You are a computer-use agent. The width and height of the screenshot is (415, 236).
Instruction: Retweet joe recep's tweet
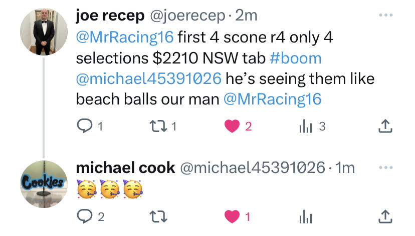click(x=158, y=126)
